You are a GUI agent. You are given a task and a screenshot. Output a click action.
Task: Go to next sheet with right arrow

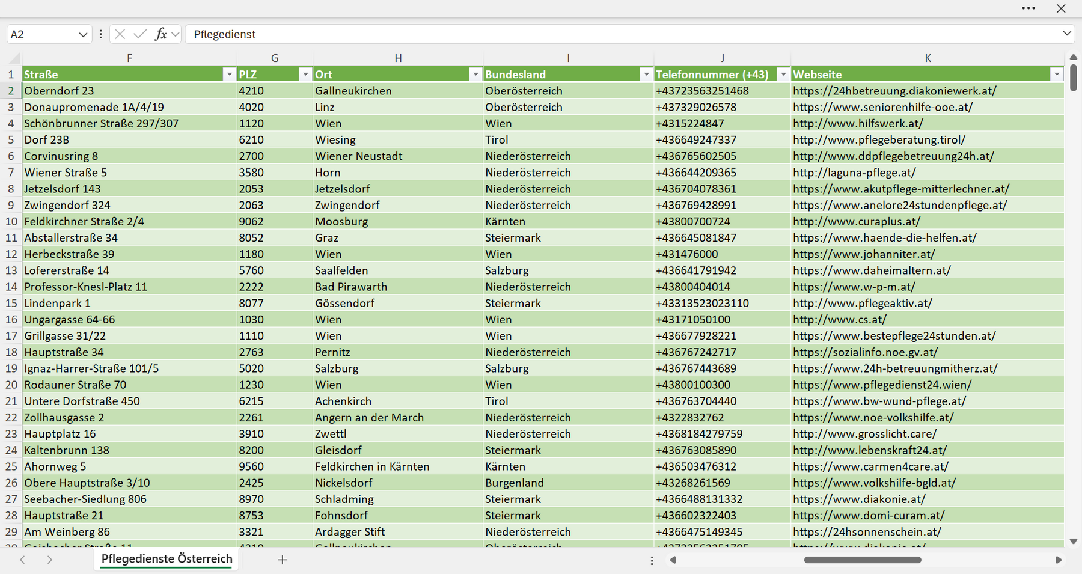pos(50,560)
